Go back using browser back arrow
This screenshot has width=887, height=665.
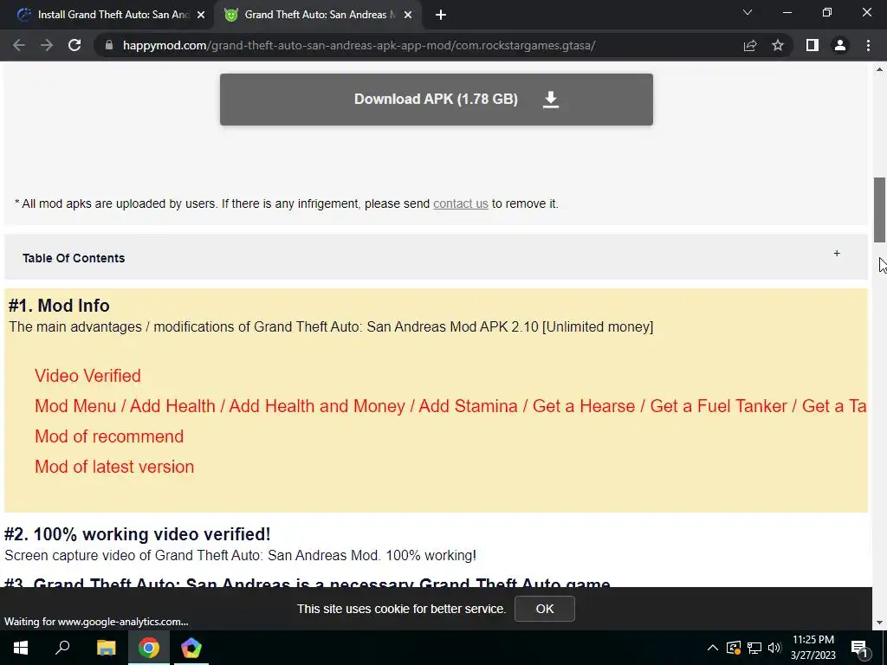click(19, 45)
